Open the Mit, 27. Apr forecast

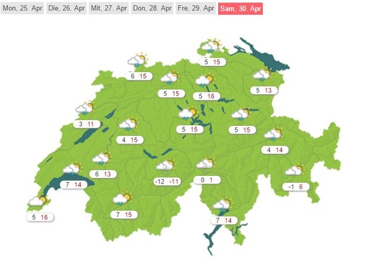(x=109, y=8)
